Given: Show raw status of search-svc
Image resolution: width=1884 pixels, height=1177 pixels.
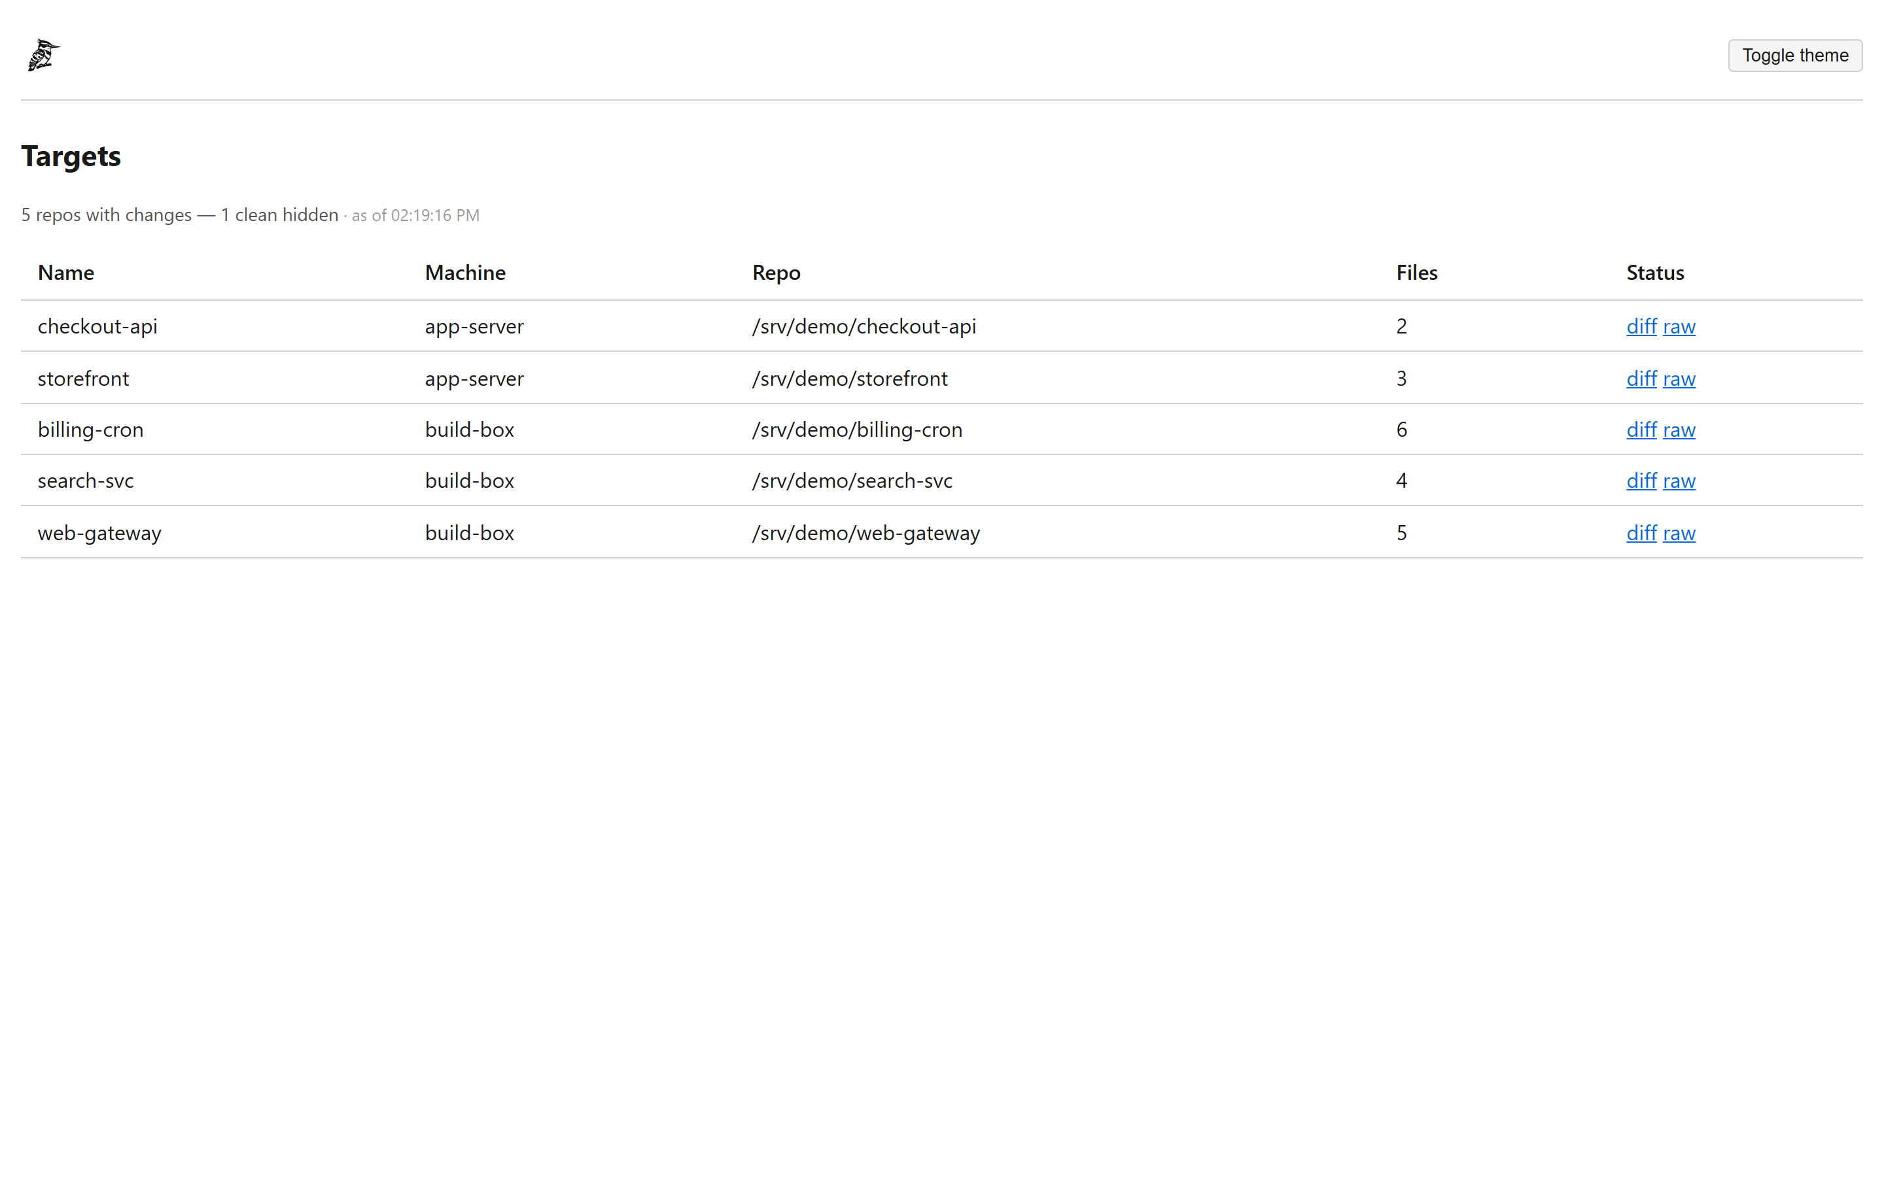Looking at the screenshot, I should pos(1679,481).
